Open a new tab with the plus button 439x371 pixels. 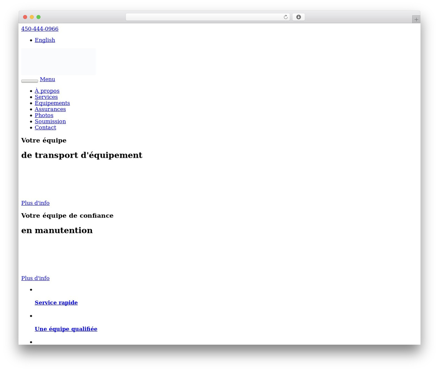(x=416, y=20)
